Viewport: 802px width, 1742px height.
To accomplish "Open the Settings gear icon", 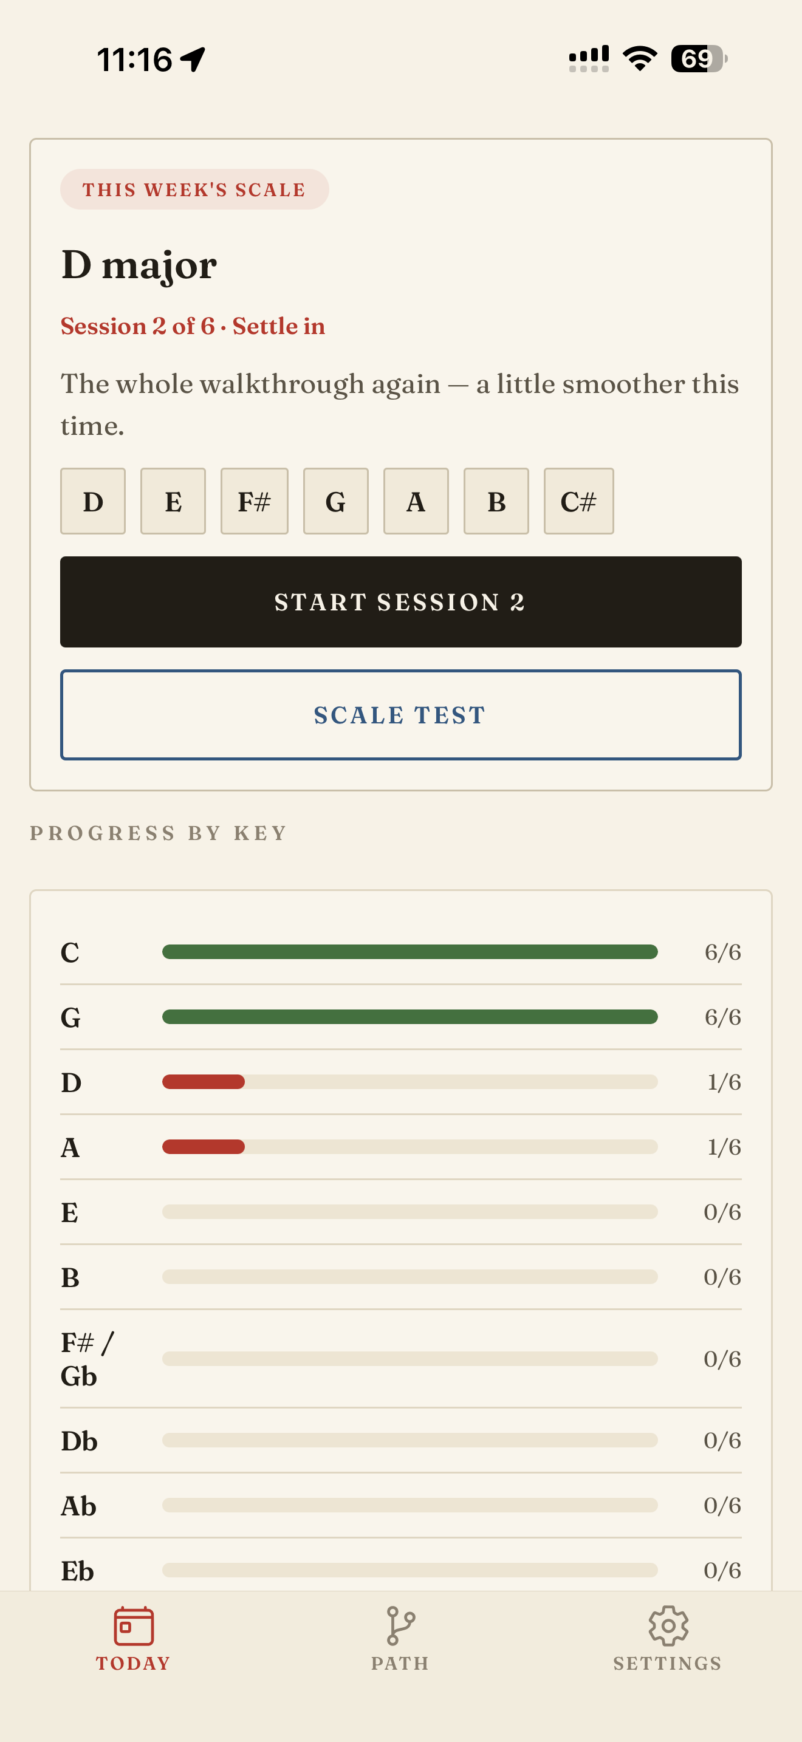I will pyautogui.click(x=668, y=1626).
